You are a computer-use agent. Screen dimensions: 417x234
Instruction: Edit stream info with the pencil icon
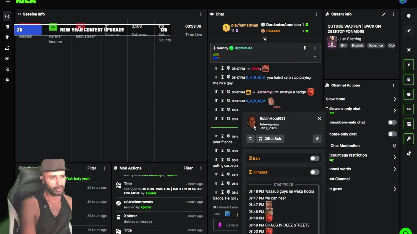pos(384,14)
